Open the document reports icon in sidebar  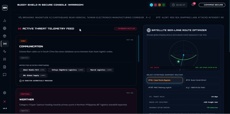[5, 67]
